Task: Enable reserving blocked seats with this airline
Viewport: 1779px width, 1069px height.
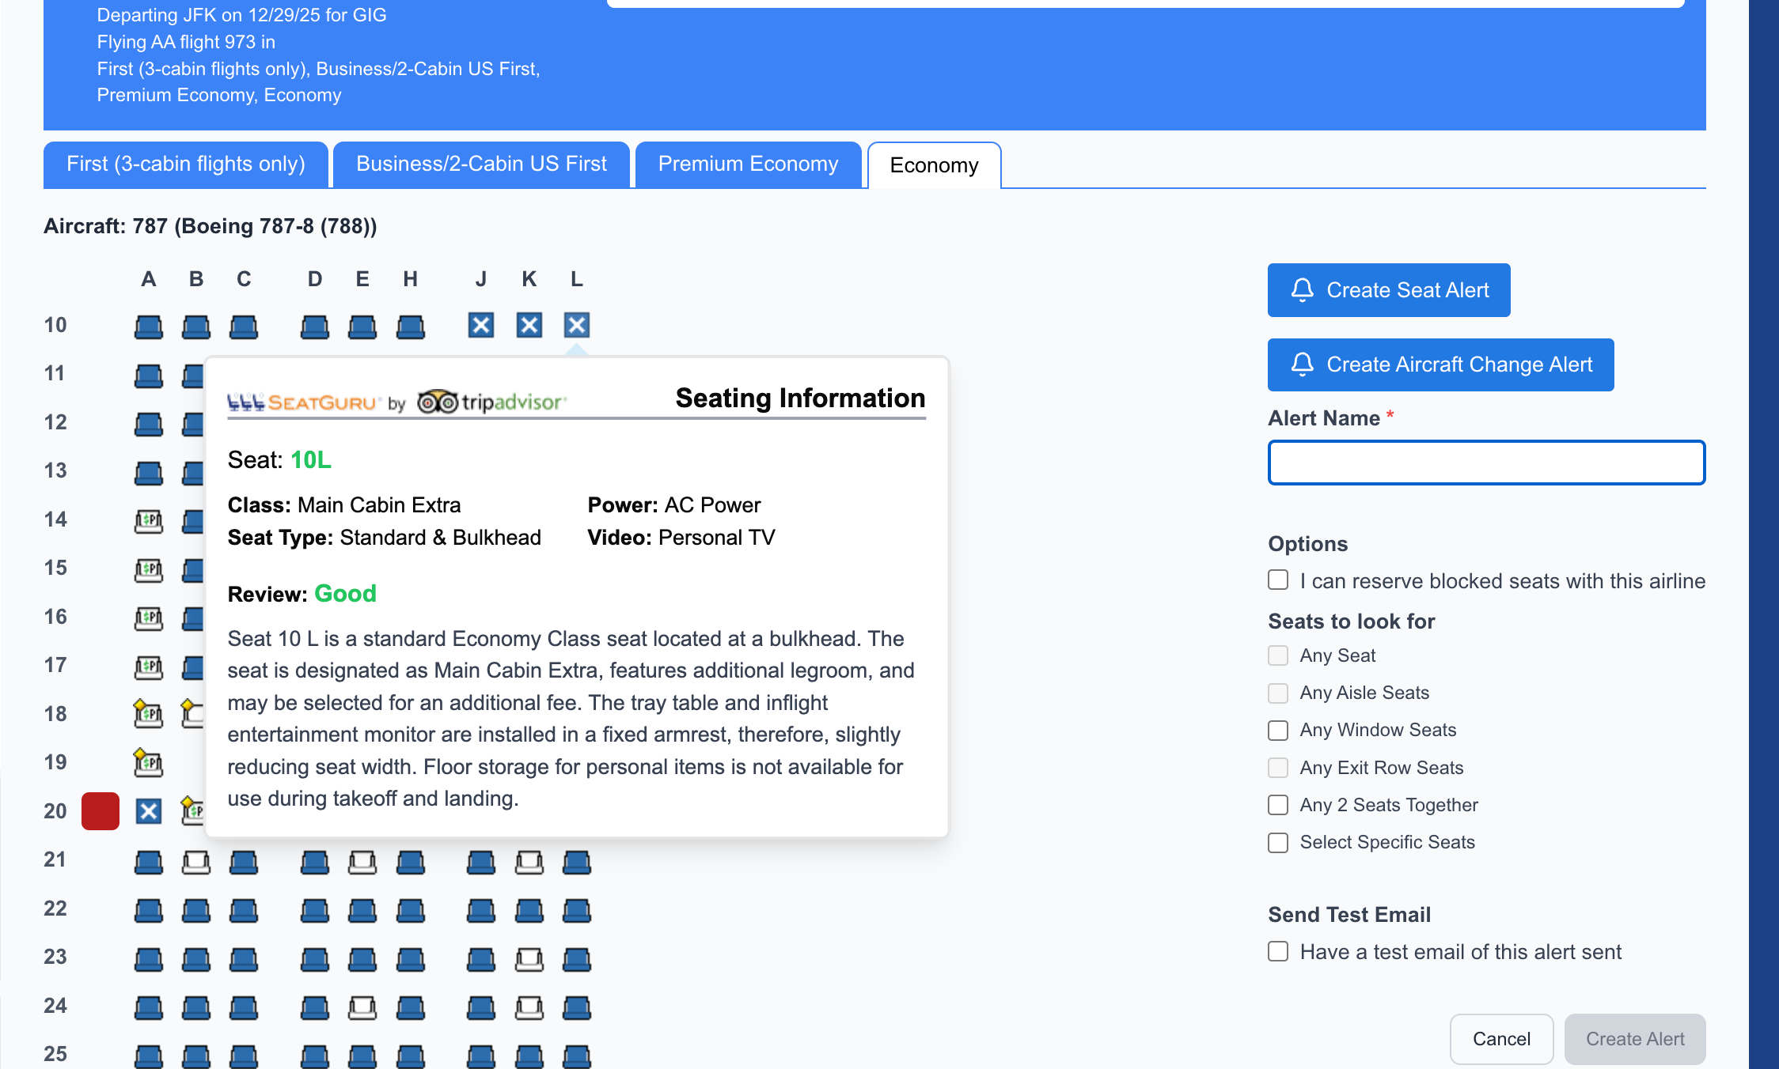Action: click(1277, 580)
